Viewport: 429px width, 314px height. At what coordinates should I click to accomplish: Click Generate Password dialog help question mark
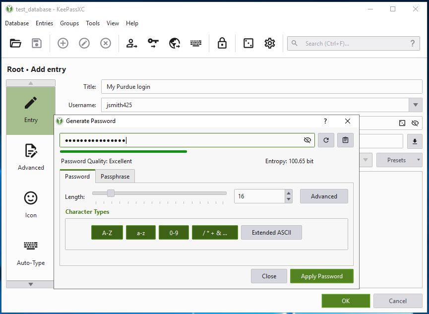tap(325, 121)
